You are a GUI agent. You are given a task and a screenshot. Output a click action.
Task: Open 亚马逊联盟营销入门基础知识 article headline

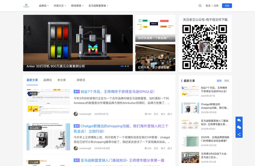(122, 160)
